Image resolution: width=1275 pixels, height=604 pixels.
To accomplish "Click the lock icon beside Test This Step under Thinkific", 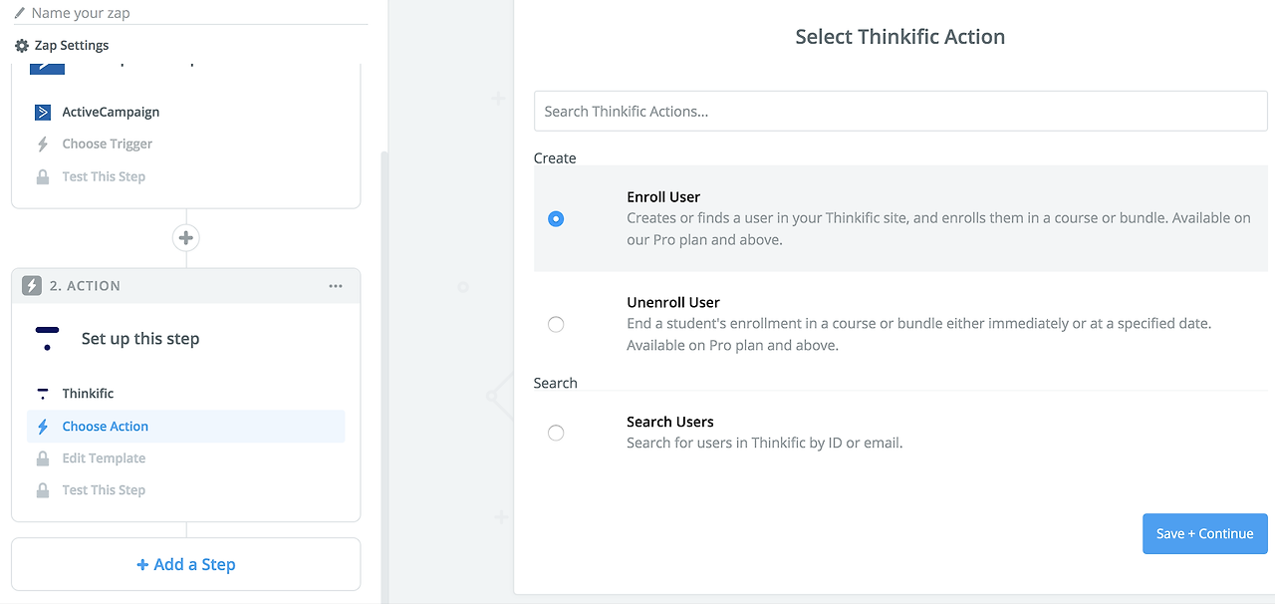I will tap(43, 490).
